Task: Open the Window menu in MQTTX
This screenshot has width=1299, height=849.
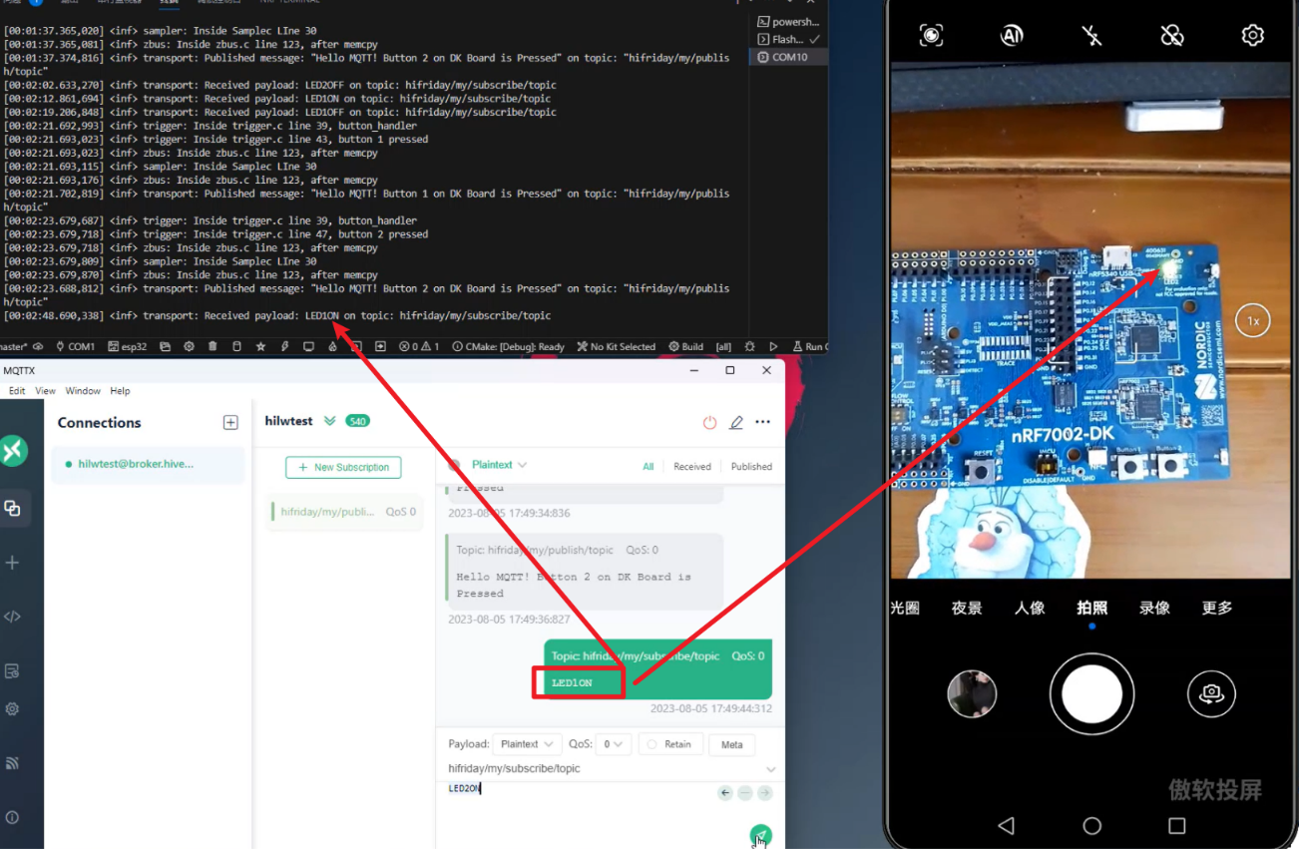Action: [x=83, y=391]
